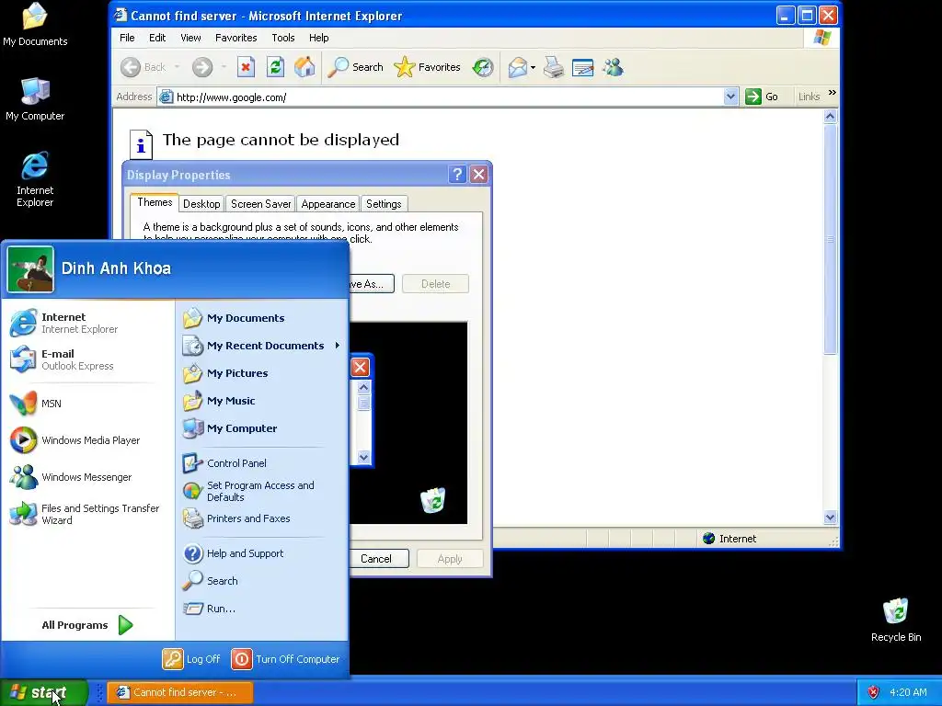Viewport: 942px width, 706px height.
Task: Expand My Recent Documents submenu
Action: (262, 346)
